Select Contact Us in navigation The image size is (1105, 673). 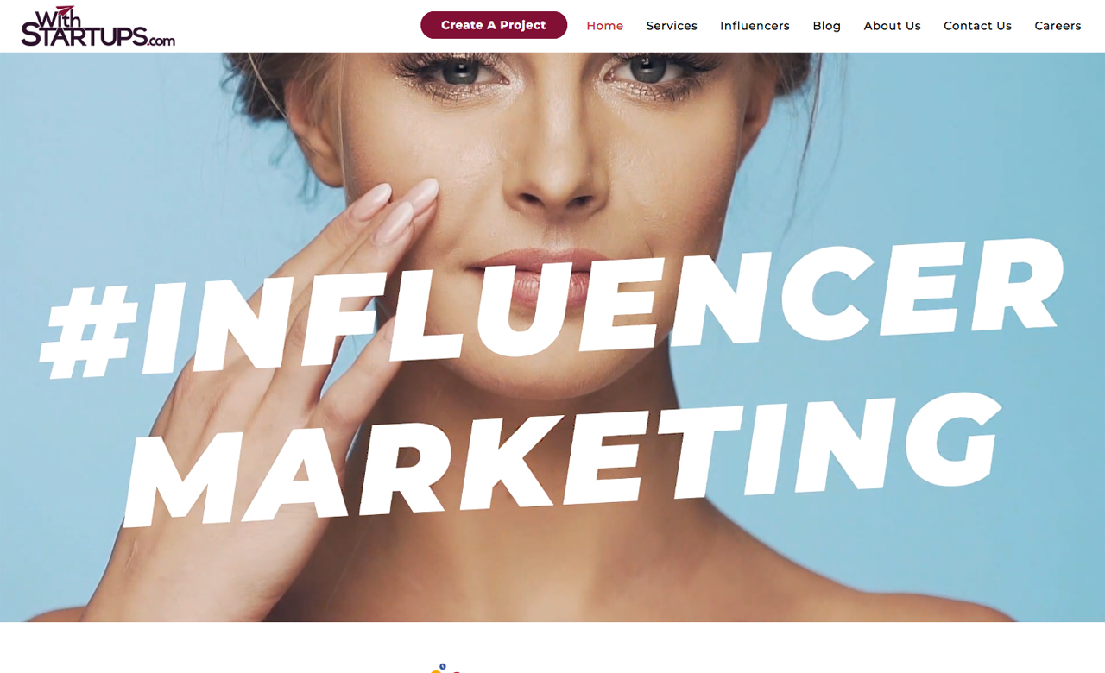[x=977, y=26]
